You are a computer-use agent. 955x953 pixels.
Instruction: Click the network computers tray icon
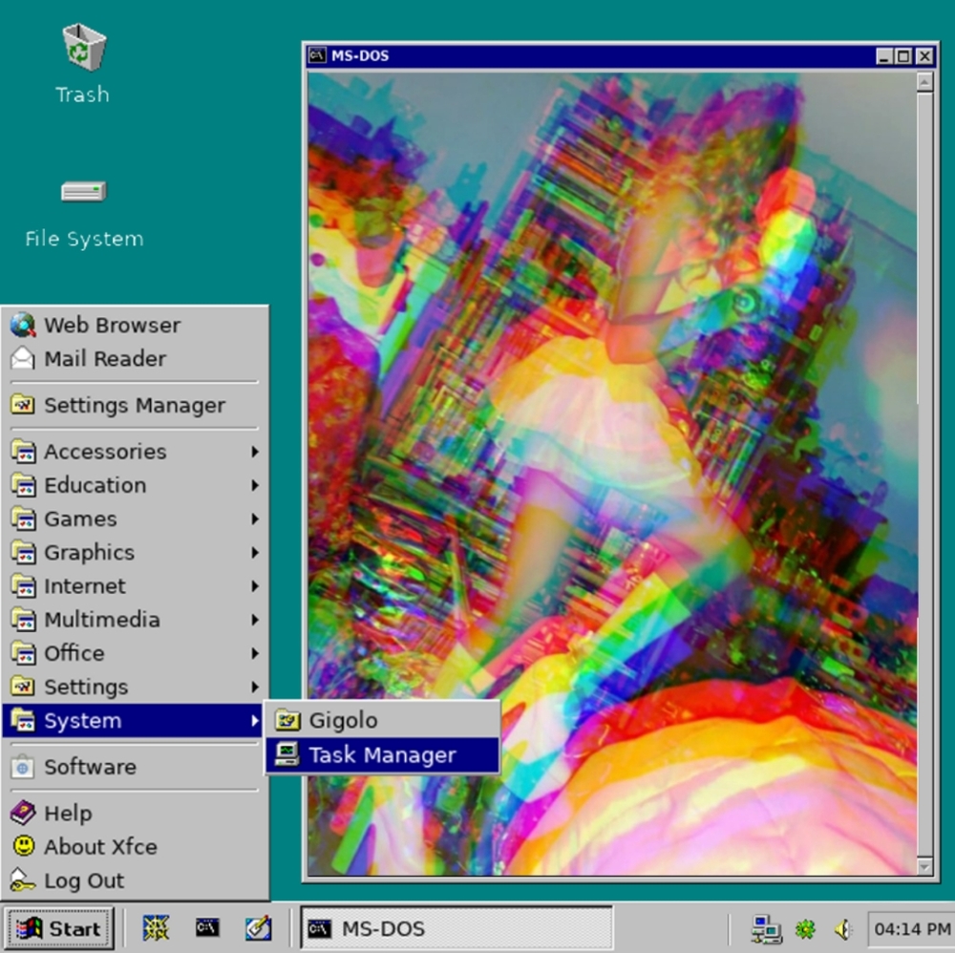tap(766, 929)
